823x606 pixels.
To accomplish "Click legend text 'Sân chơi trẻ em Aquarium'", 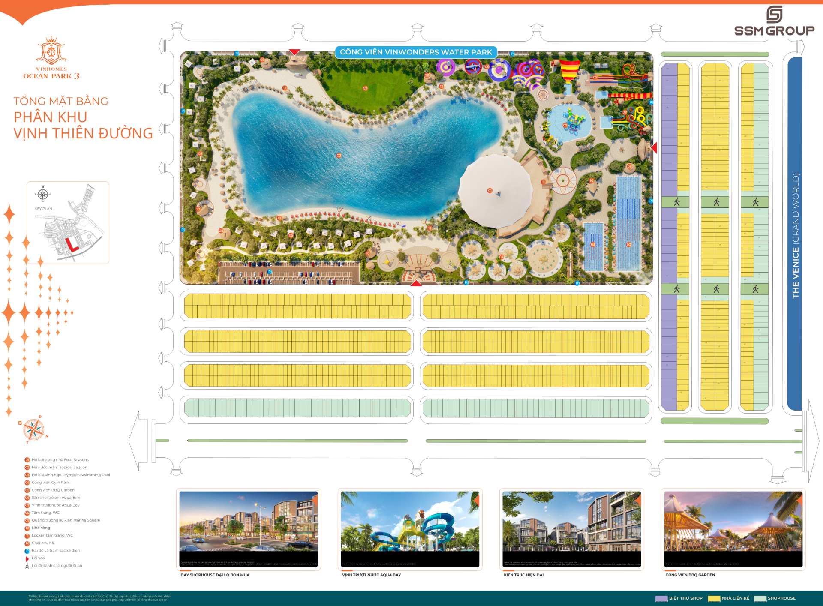I will (56, 498).
